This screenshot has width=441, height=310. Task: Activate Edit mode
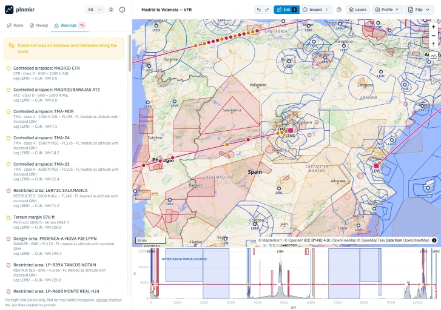(286, 10)
